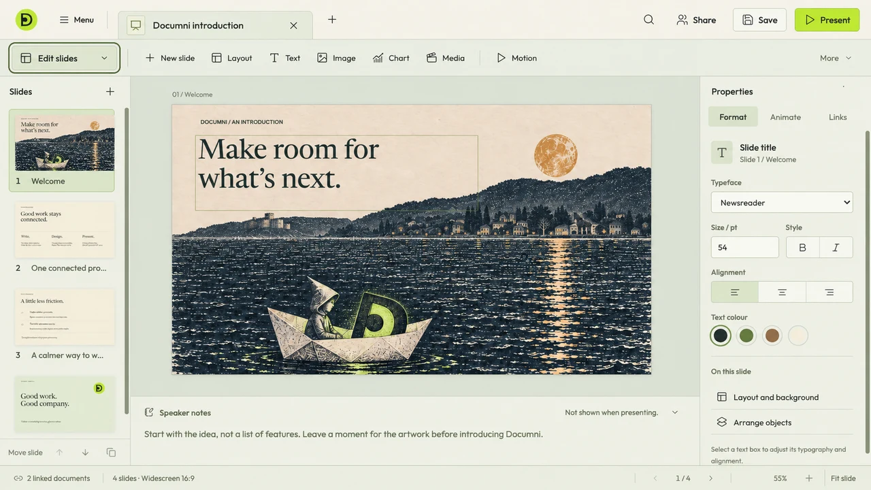871x490 pixels.
Task: Insert a Chart from the toolbar
Action: tap(391, 58)
